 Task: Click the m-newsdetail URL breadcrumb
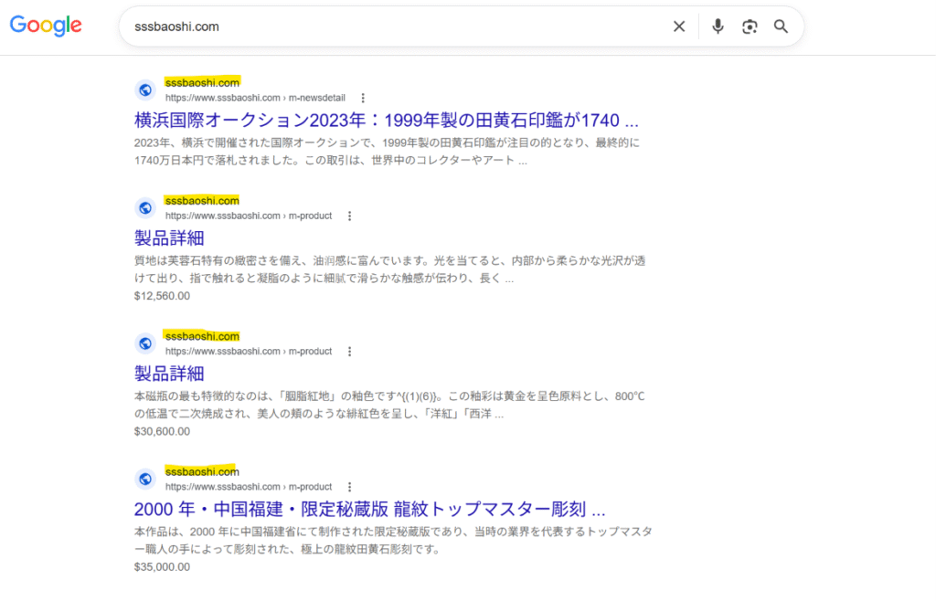(x=255, y=98)
